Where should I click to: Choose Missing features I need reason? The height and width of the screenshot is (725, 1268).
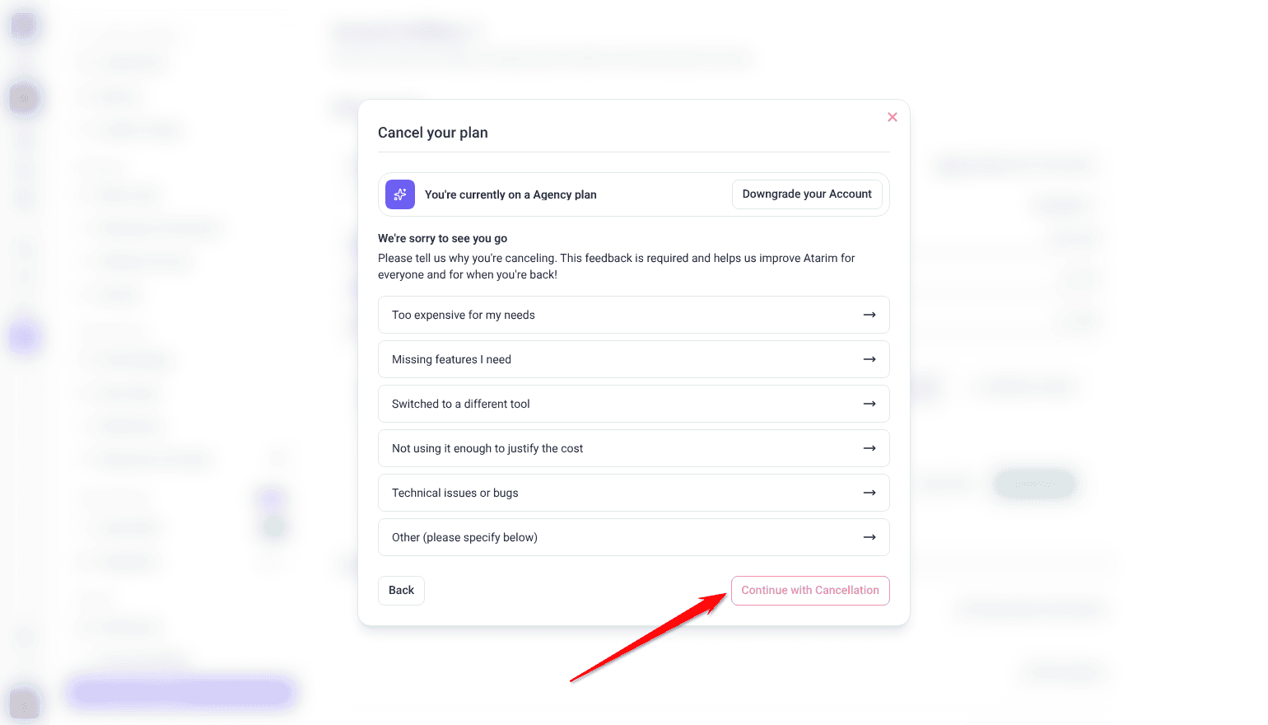pyautogui.click(x=634, y=359)
